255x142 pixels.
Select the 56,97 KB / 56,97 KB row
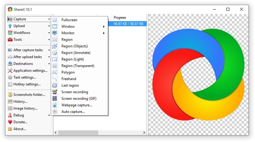(127, 24)
